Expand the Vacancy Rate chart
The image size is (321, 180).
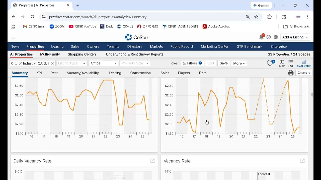[302, 161]
